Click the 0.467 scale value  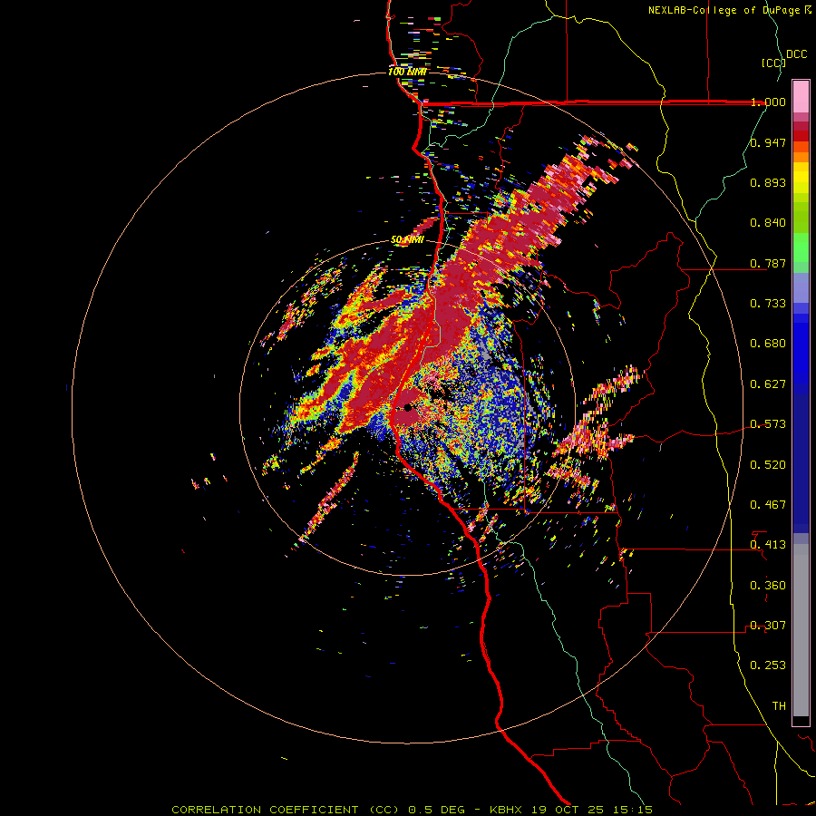768,505
